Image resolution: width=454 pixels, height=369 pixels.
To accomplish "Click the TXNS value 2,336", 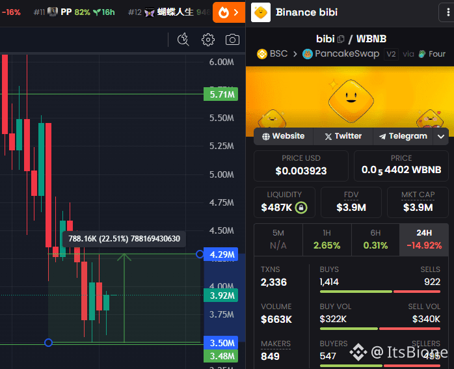I will tap(274, 282).
